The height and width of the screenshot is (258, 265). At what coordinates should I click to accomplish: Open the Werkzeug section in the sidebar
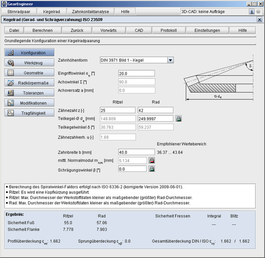[29, 63]
